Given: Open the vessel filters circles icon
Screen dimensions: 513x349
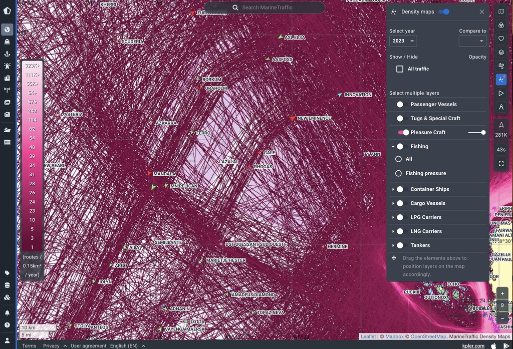Looking at the screenshot, I should pos(501,25).
